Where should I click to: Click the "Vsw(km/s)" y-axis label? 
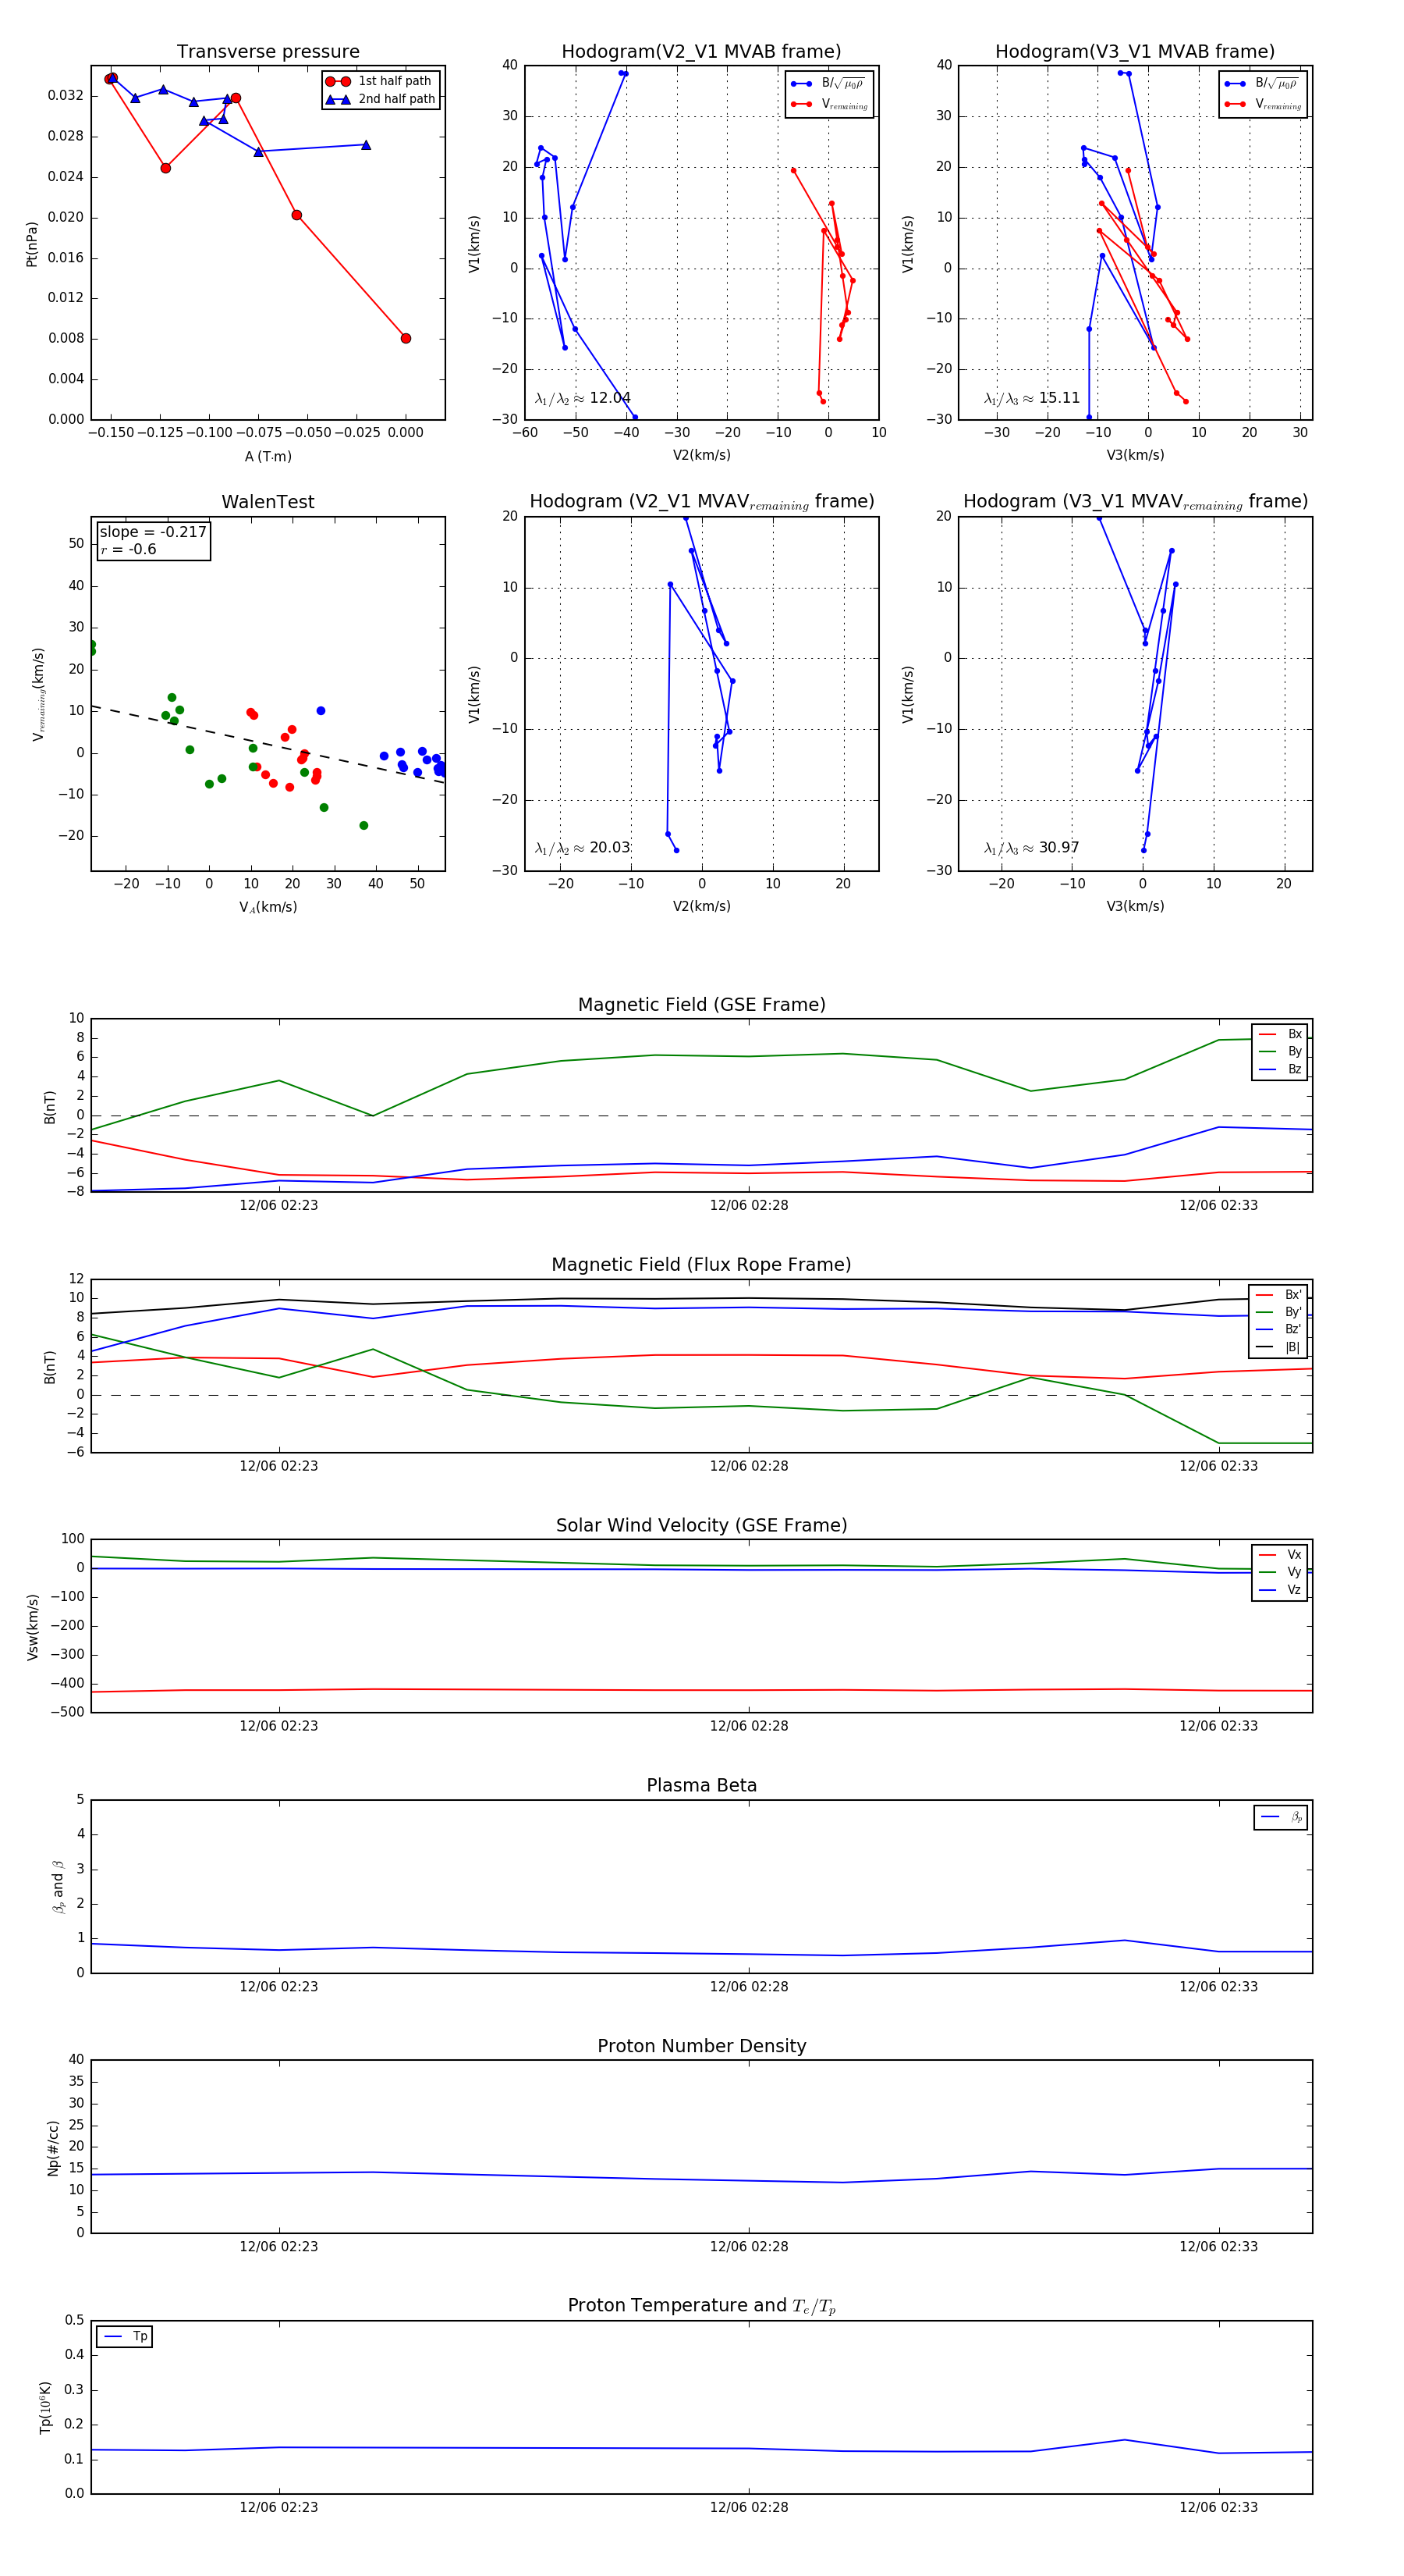[x=32, y=1627]
